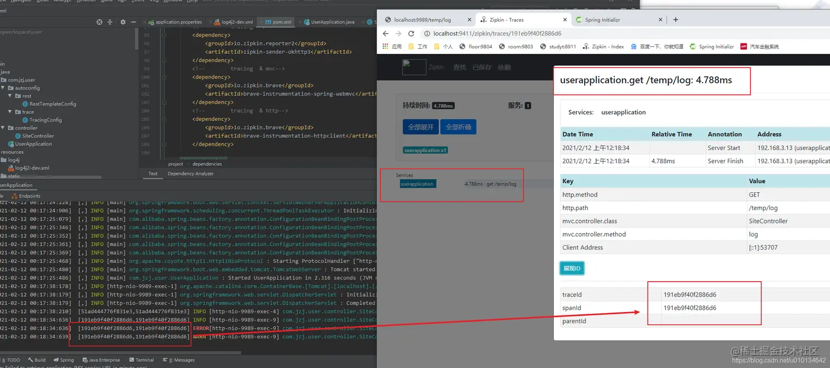Open the floor:9804 bookmark
Viewport: 830px width, 368px height.
pyautogui.click(x=476, y=47)
